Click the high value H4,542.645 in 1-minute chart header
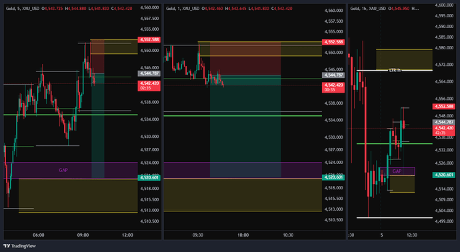 236,9
